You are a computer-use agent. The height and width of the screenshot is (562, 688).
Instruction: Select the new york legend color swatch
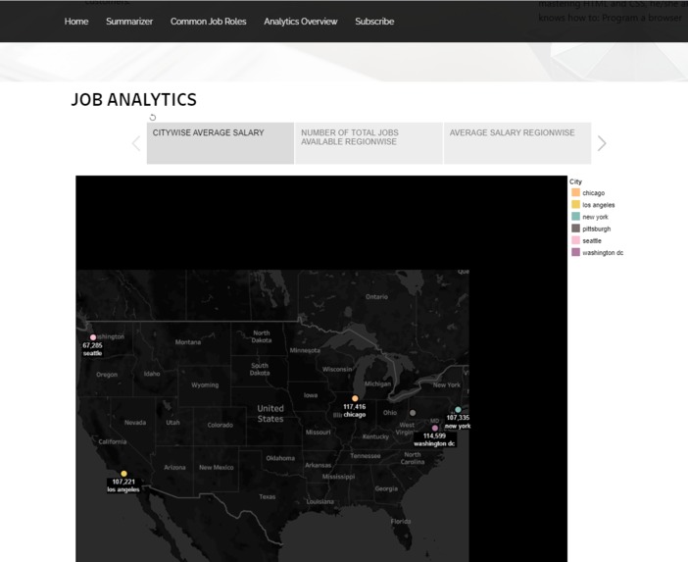(x=575, y=216)
